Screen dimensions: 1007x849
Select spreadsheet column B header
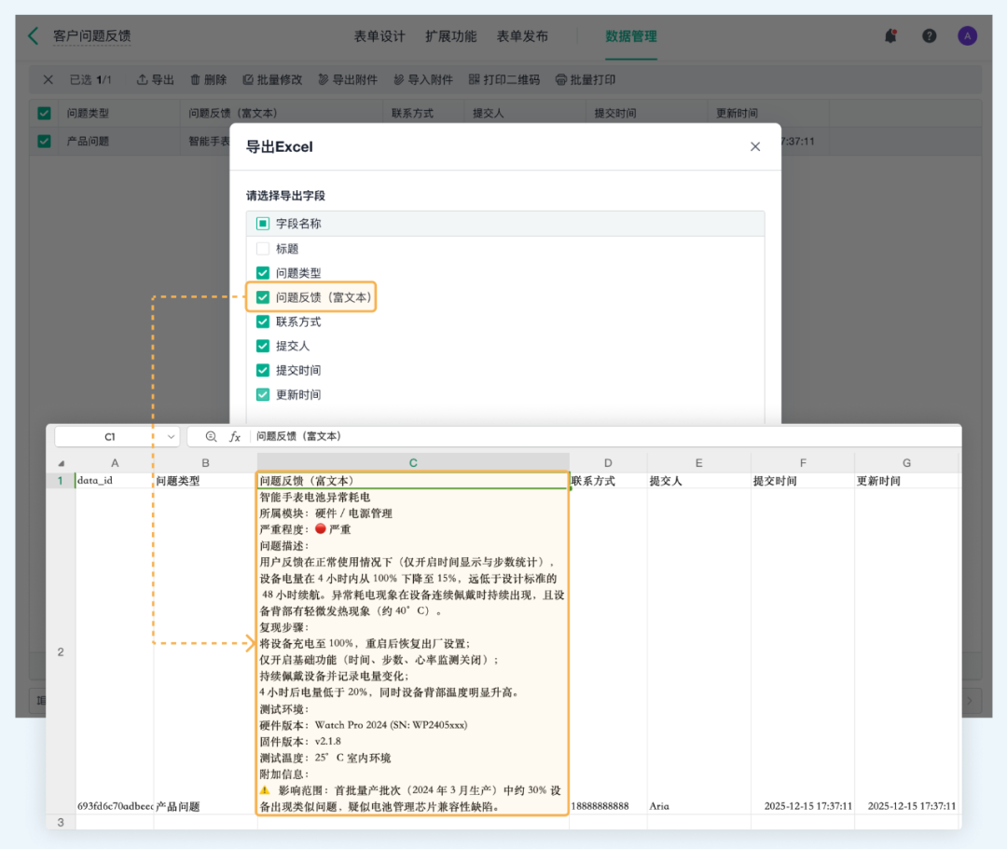click(x=205, y=462)
